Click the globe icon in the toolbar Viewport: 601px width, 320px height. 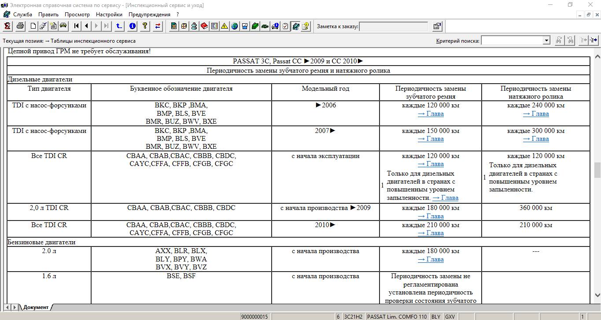[234, 26]
